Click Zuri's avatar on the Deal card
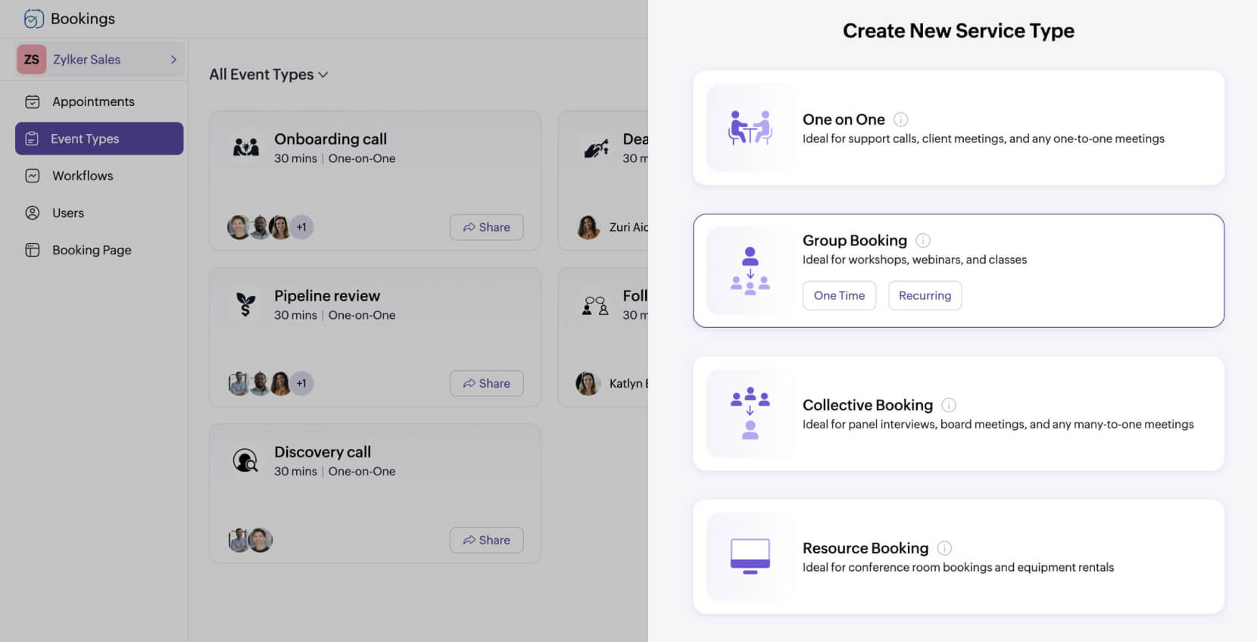 coord(588,227)
